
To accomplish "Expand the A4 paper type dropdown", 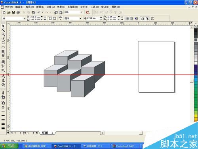I will (25, 18).
